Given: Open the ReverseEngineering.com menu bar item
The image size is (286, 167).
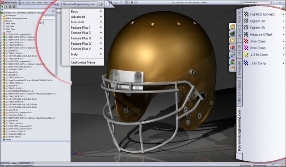Looking at the screenshot, I should pos(79,4).
